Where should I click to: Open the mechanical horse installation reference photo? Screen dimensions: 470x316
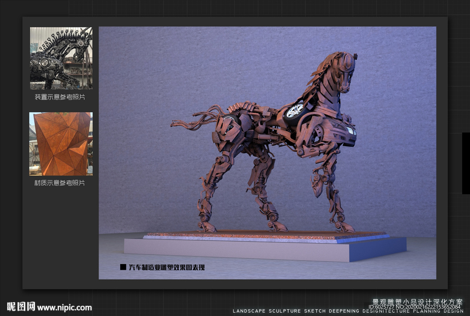click(61, 58)
